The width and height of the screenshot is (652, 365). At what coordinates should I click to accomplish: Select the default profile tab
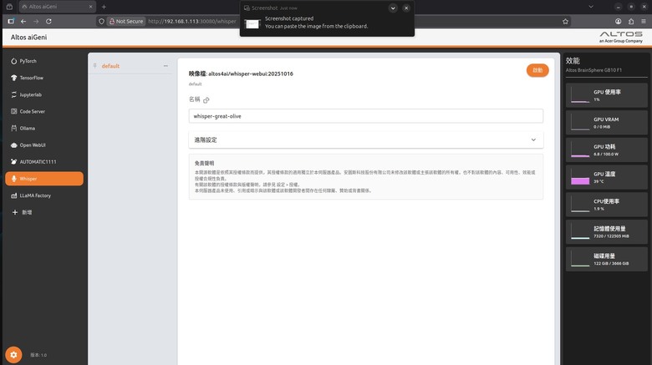coord(110,66)
